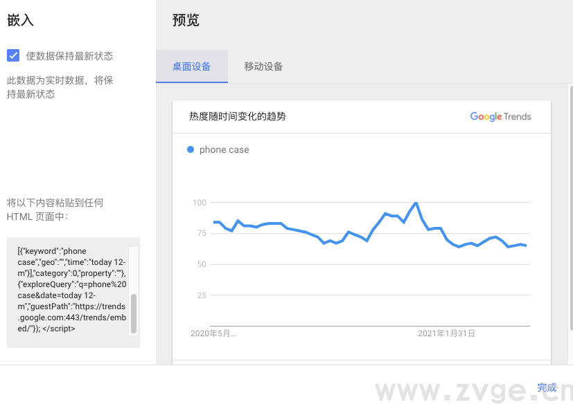The image size is (573, 404).
Task: Click the Google Trends logo
Action: click(500, 117)
